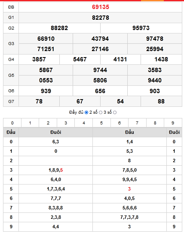Viewport: 184px width, 233px height.
Task: Click digit filter tab 8
Action: (x=155, y=123)
